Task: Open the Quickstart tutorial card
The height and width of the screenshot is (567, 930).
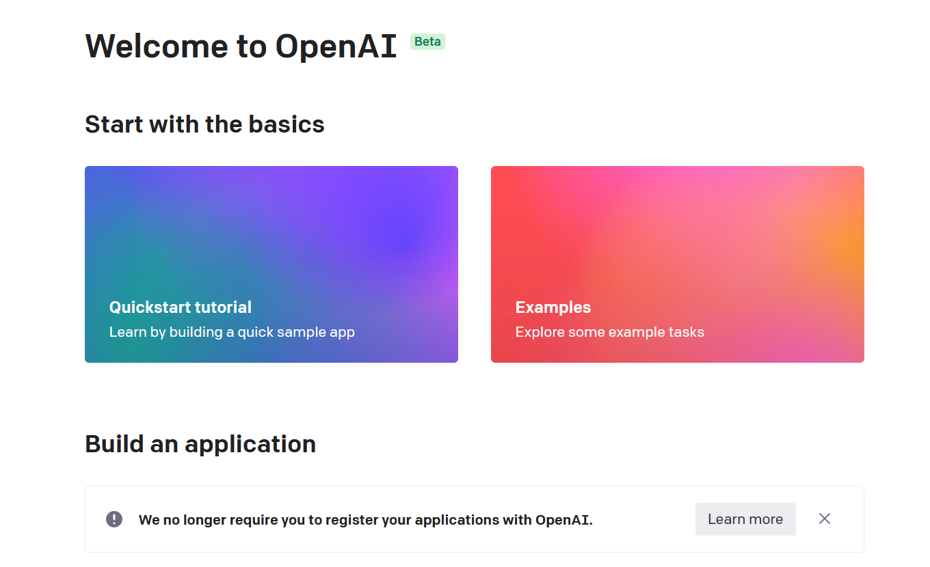Action: (271, 264)
